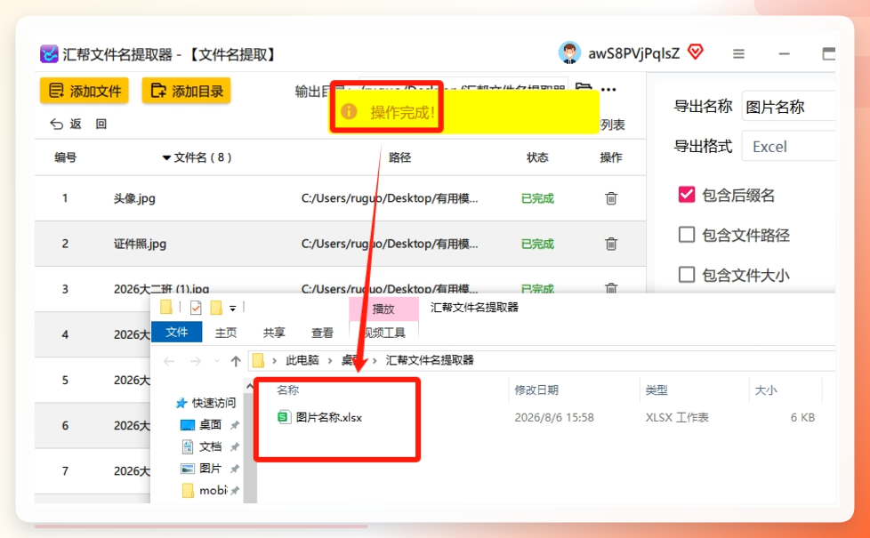Viewport: 870px width, 538px height.
Task: Click the Explorer forward arrow
Action: [x=196, y=361]
